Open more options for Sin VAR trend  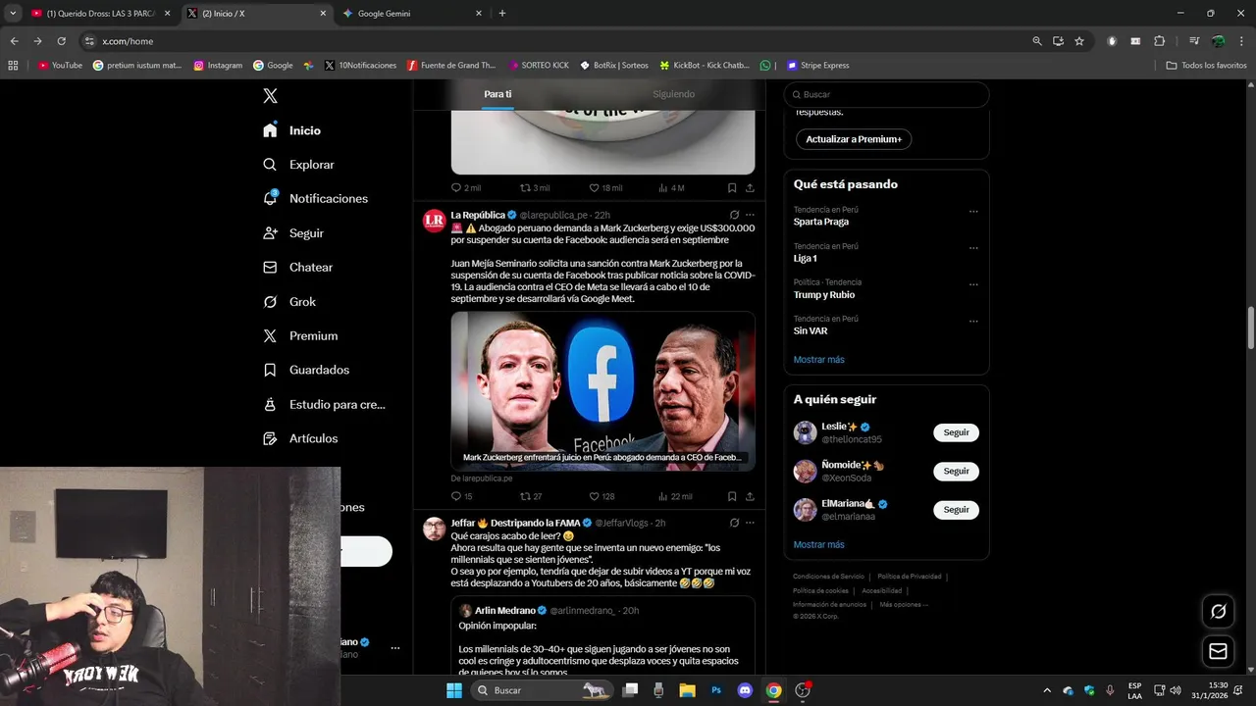tap(973, 321)
